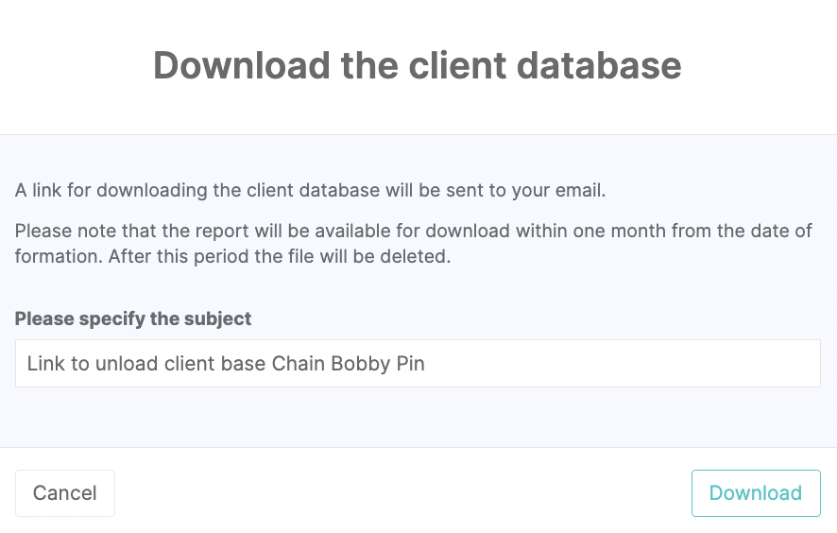Click the 'Please specify the subject' label
837x533 pixels.
[133, 318]
